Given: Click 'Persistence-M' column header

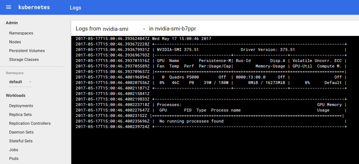Looking at the screenshot, I should [215, 61].
